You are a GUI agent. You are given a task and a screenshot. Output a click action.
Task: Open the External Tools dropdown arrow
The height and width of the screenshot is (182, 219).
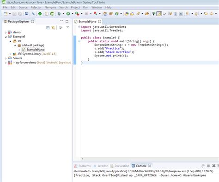tap(82, 14)
